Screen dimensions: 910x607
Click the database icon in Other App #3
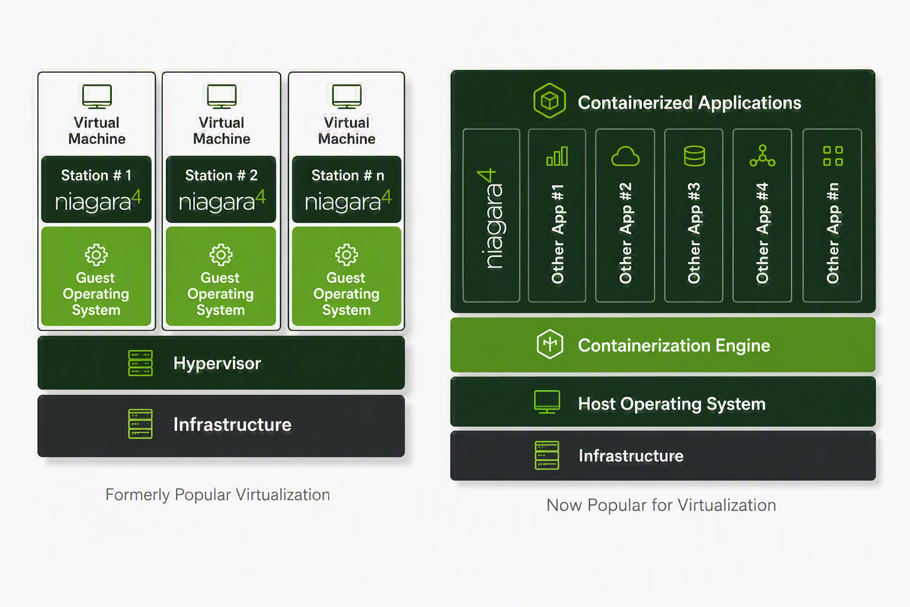pyautogui.click(x=694, y=156)
